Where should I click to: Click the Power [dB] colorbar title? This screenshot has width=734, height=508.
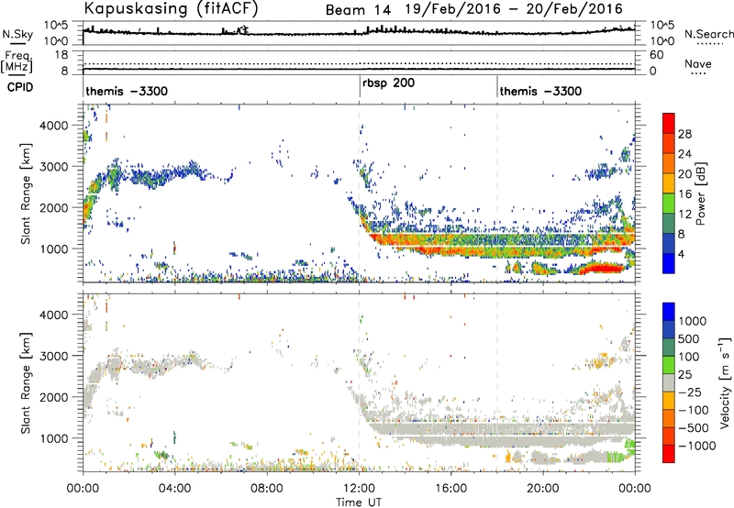[701, 193]
